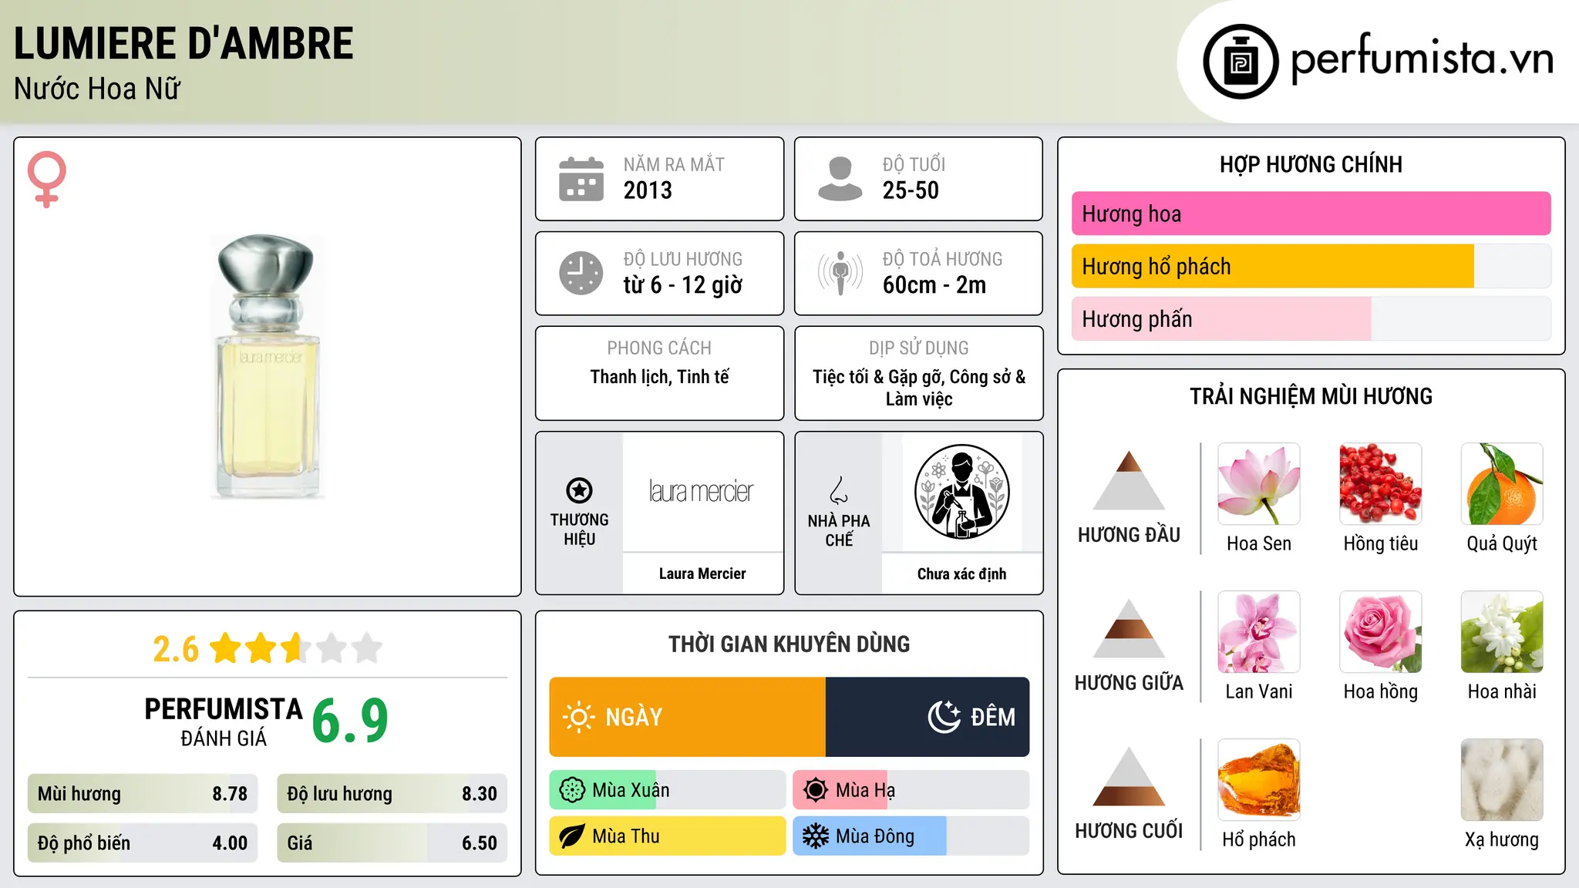Click the moon icon next to Đêm
1579x888 pixels.
click(944, 717)
